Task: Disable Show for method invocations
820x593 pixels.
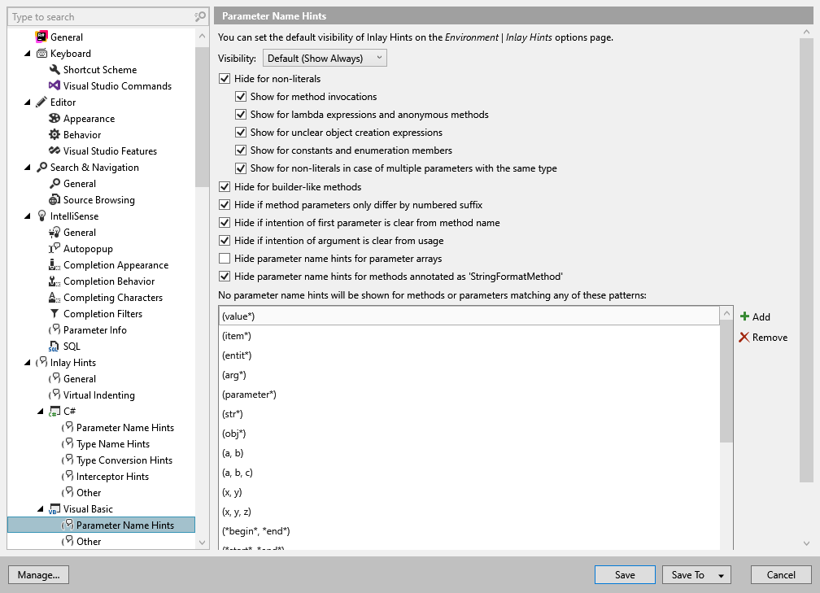Action: 241,96
